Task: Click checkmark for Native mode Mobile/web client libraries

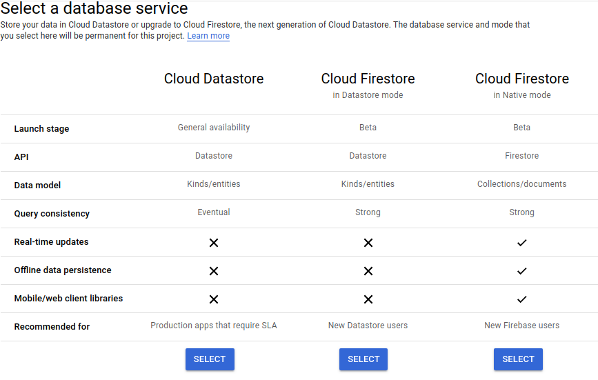Action: click(x=521, y=299)
